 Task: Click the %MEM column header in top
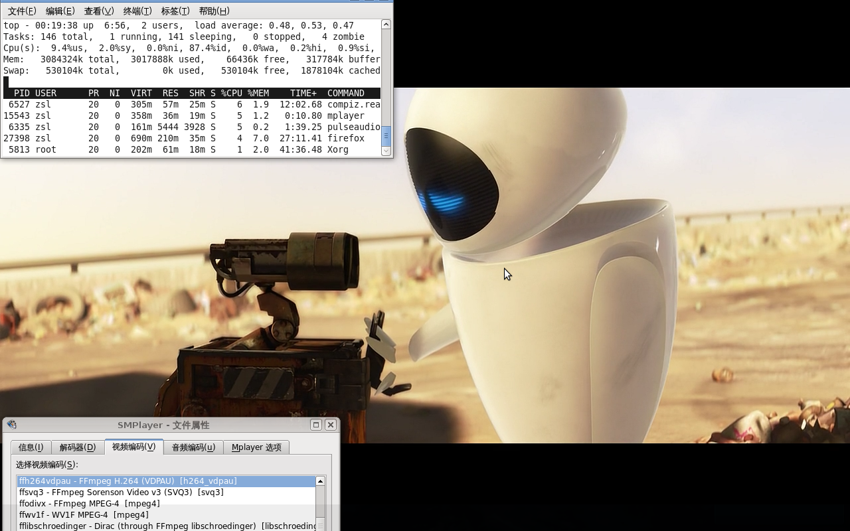(x=258, y=94)
